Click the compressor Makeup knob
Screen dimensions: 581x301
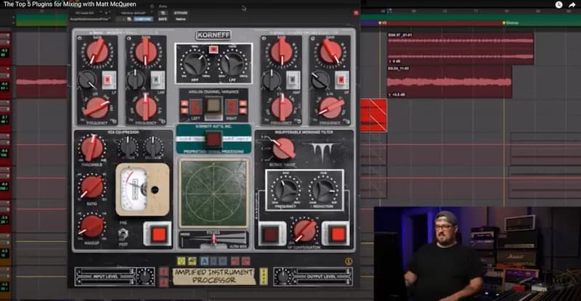[x=92, y=226]
